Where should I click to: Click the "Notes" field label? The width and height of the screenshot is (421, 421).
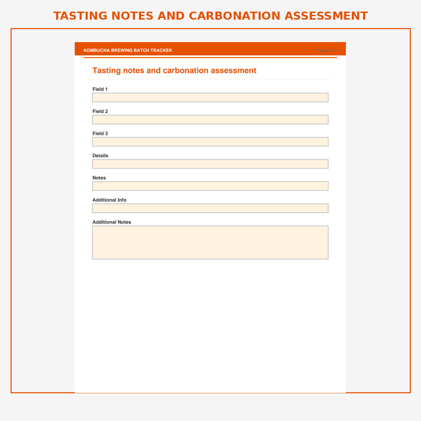coord(99,178)
